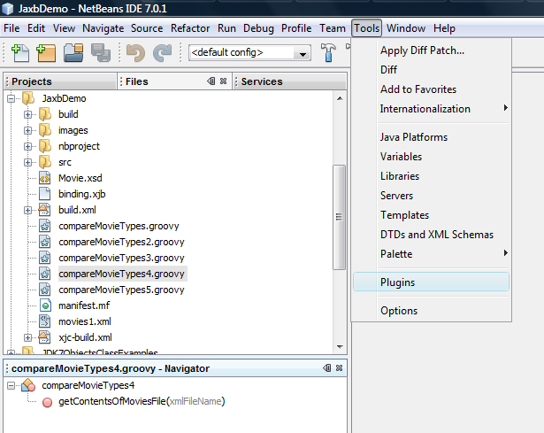Open the default config dropdown
544x433 pixels.
coord(303,54)
